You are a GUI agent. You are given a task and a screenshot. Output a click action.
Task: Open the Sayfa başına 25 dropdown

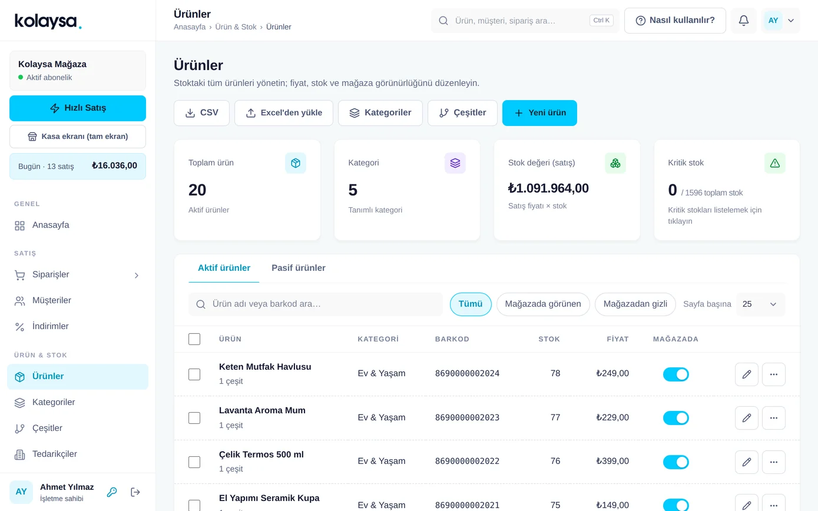[x=760, y=304]
